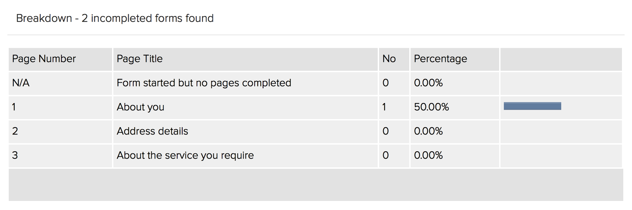Select the 50.00% progress bar

click(532, 106)
